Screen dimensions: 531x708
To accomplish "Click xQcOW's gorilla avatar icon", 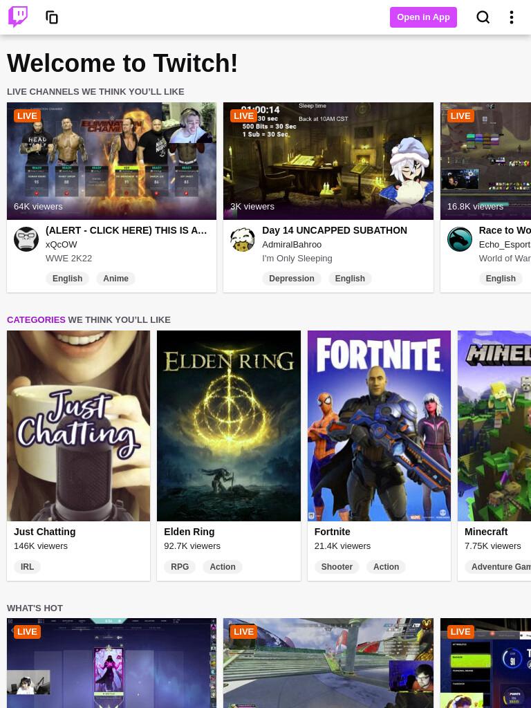I will [x=26, y=239].
